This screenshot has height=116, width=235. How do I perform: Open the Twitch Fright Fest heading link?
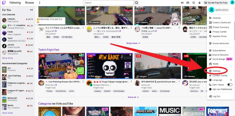pyautogui.click(x=49, y=50)
